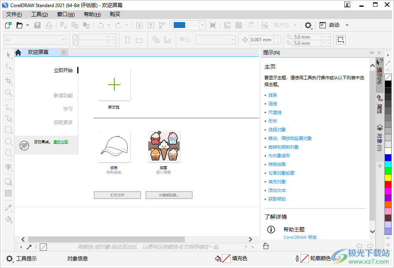Image resolution: width=394 pixels, height=268 pixels.
Task: Select the Eyedropper tool in toolbox
Action: (9, 208)
